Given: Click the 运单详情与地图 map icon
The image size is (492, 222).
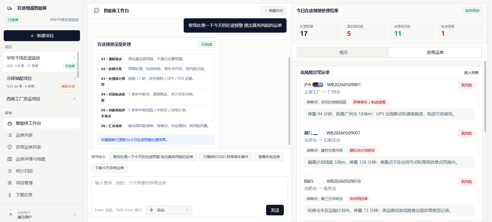Looking at the screenshot, I should (10, 159).
